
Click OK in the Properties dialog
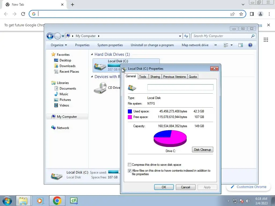click(x=164, y=187)
